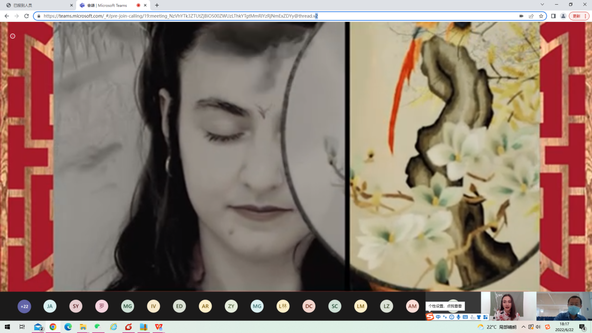Share this page using the share icon
The image size is (592, 333).
(x=531, y=16)
